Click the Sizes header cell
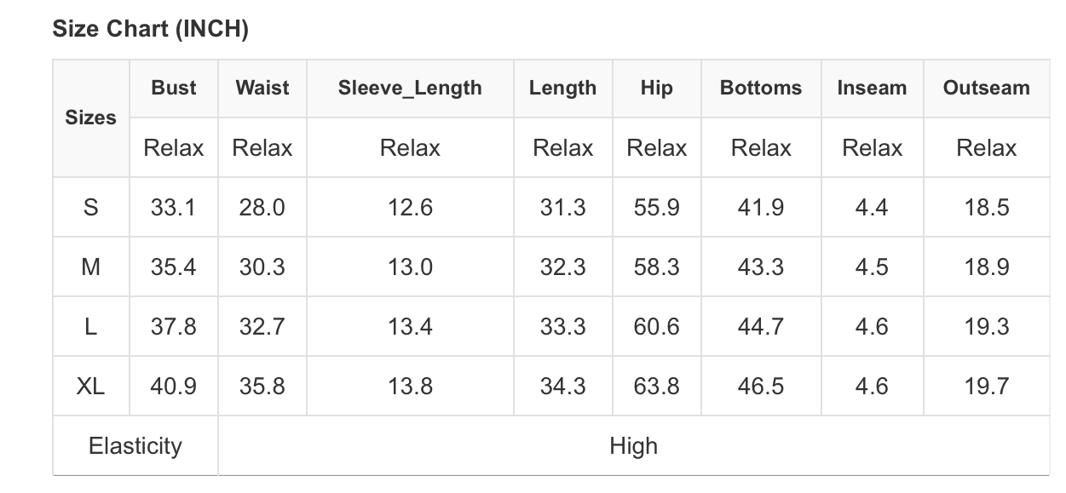Viewport: 1066px width, 493px height. [90, 118]
